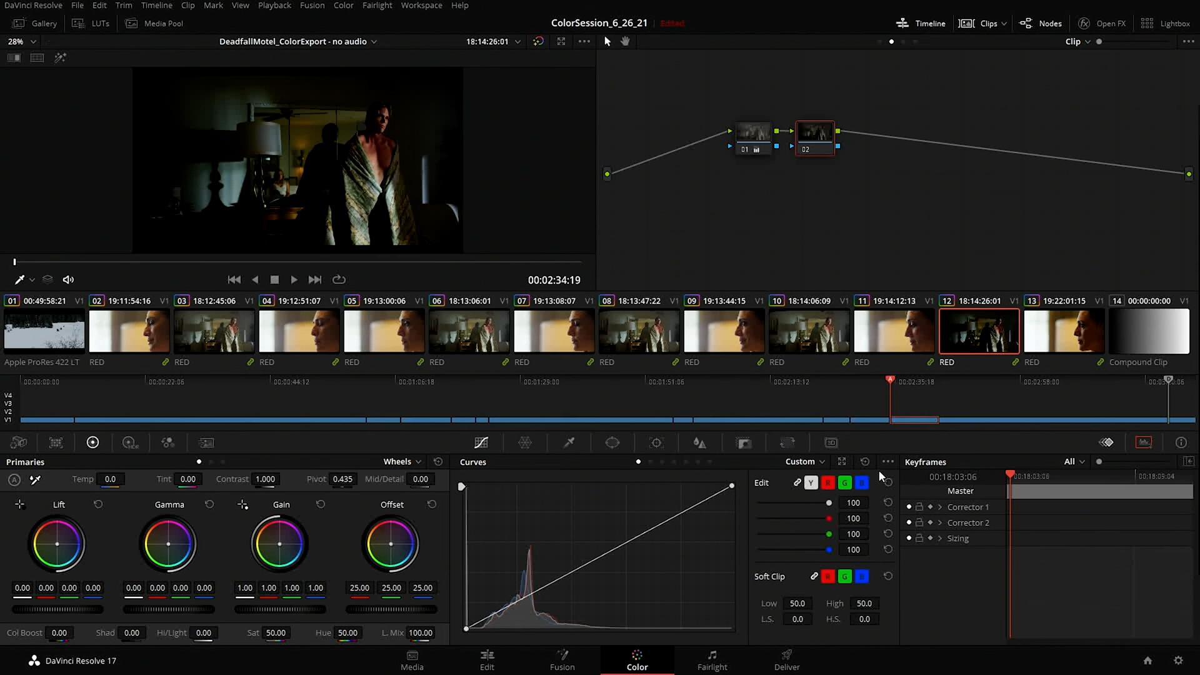Open the Information palette icon
The width and height of the screenshot is (1200, 675).
pos(1181,442)
